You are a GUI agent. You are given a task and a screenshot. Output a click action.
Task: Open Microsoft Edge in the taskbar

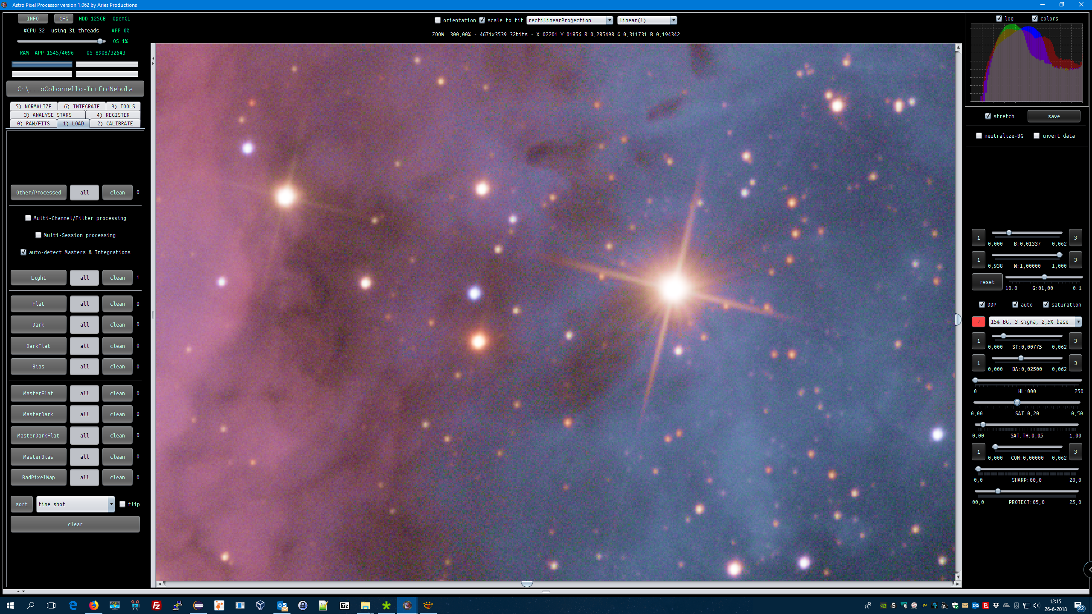[x=73, y=605]
